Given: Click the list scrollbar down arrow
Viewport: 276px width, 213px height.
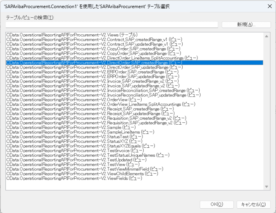Looking at the screenshot, I should (x=266, y=186).
